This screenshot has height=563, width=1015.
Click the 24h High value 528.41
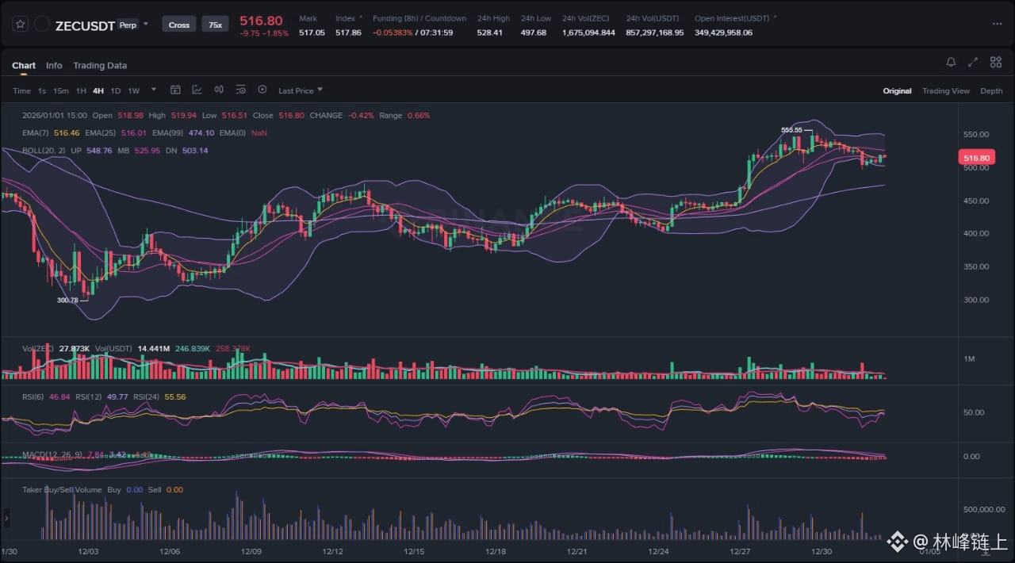coord(489,33)
